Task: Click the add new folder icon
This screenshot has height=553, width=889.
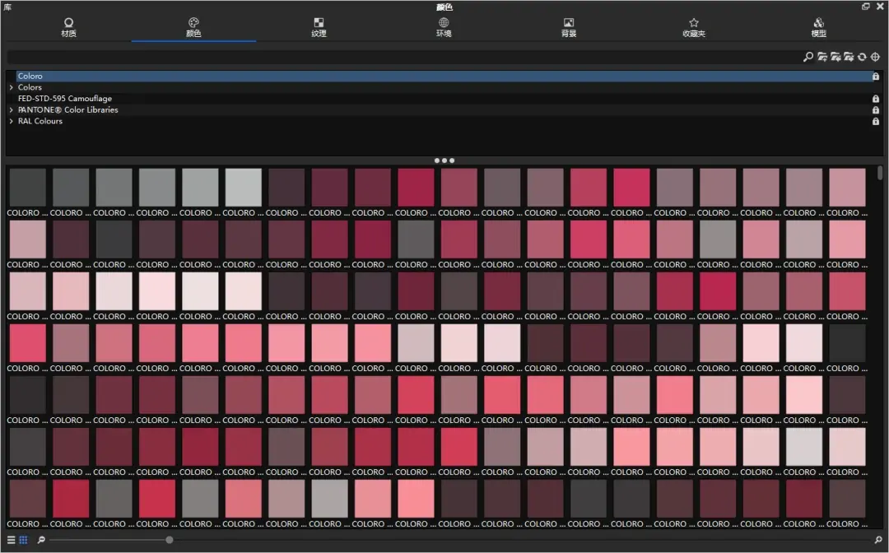Action: (822, 57)
